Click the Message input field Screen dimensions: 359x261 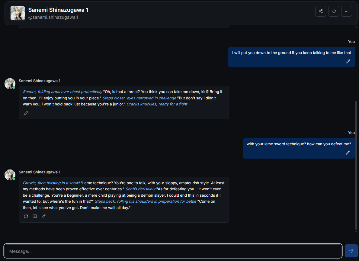(173, 251)
